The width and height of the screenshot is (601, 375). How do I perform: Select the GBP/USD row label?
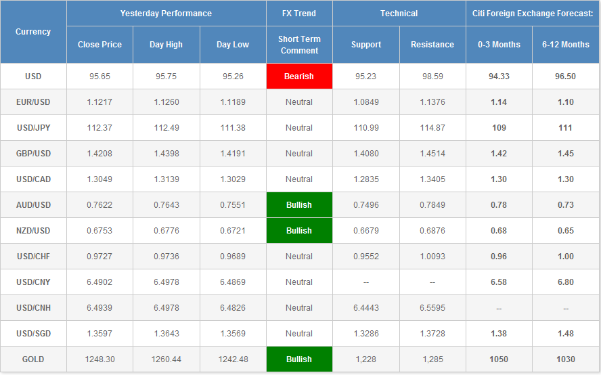(33, 154)
